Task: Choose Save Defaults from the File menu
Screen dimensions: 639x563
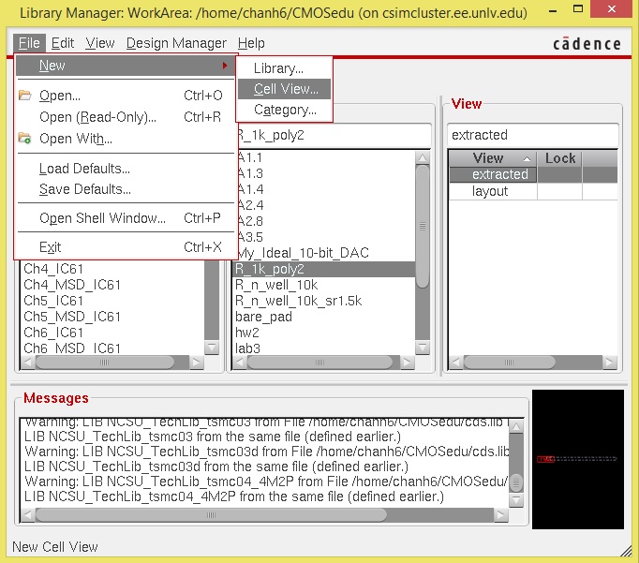Action: (x=84, y=189)
